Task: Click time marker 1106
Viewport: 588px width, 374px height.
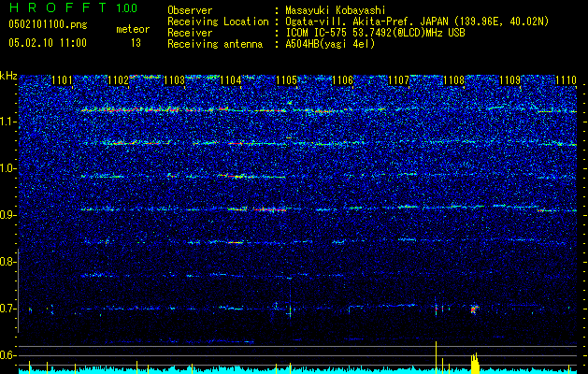Action: pos(343,79)
